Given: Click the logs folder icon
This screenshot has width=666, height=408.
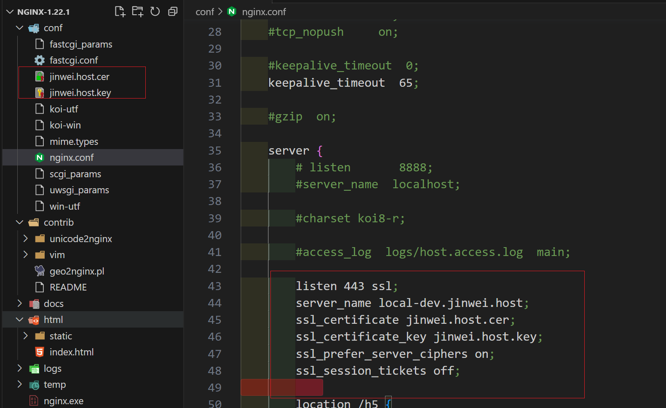Looking at the screenshot, I should click(x=34, y=369).
